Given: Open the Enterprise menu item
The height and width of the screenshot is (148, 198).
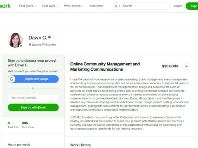Looking at the screenshot, I should point(96,6).
